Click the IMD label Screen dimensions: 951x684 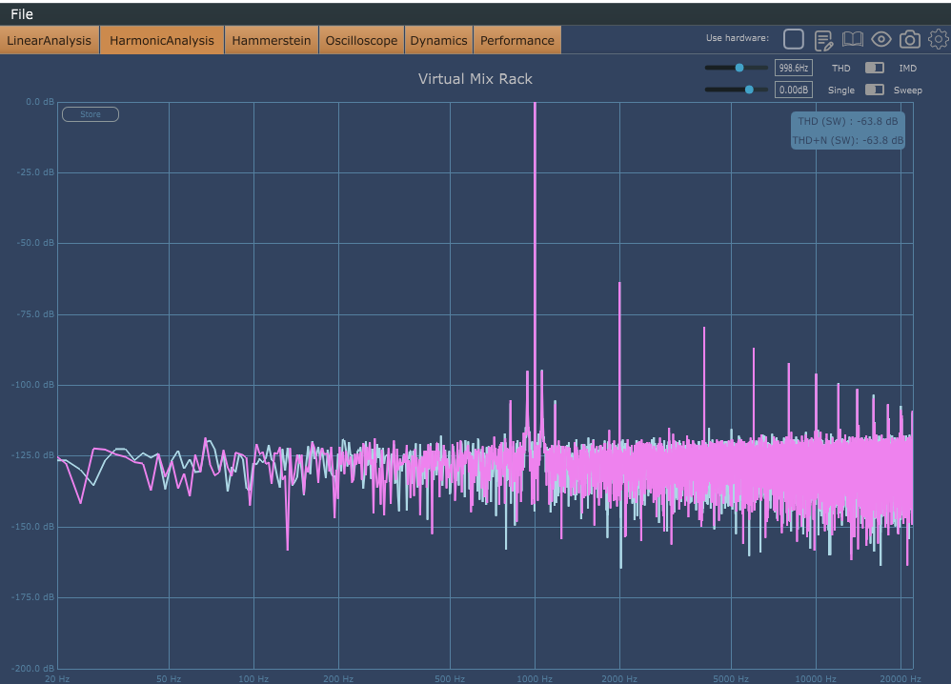[907, 68]
